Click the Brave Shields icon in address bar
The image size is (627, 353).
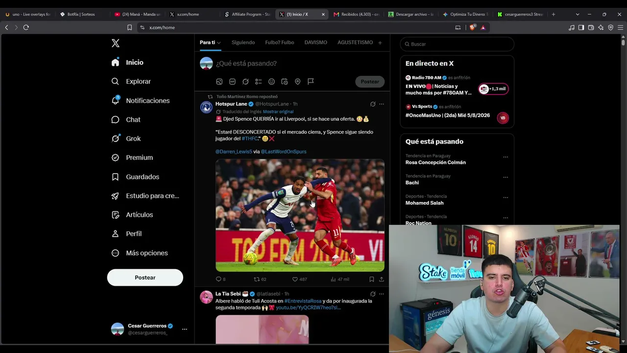472,27
